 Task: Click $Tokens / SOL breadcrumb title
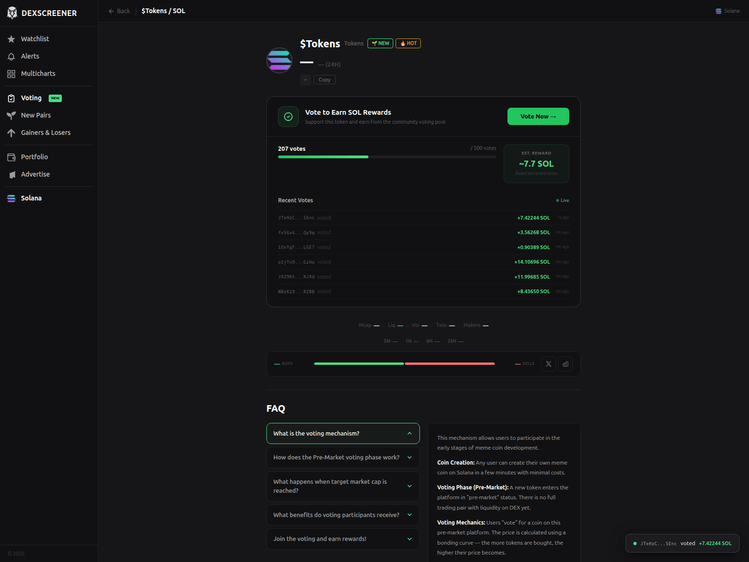(x=163, y=11)
